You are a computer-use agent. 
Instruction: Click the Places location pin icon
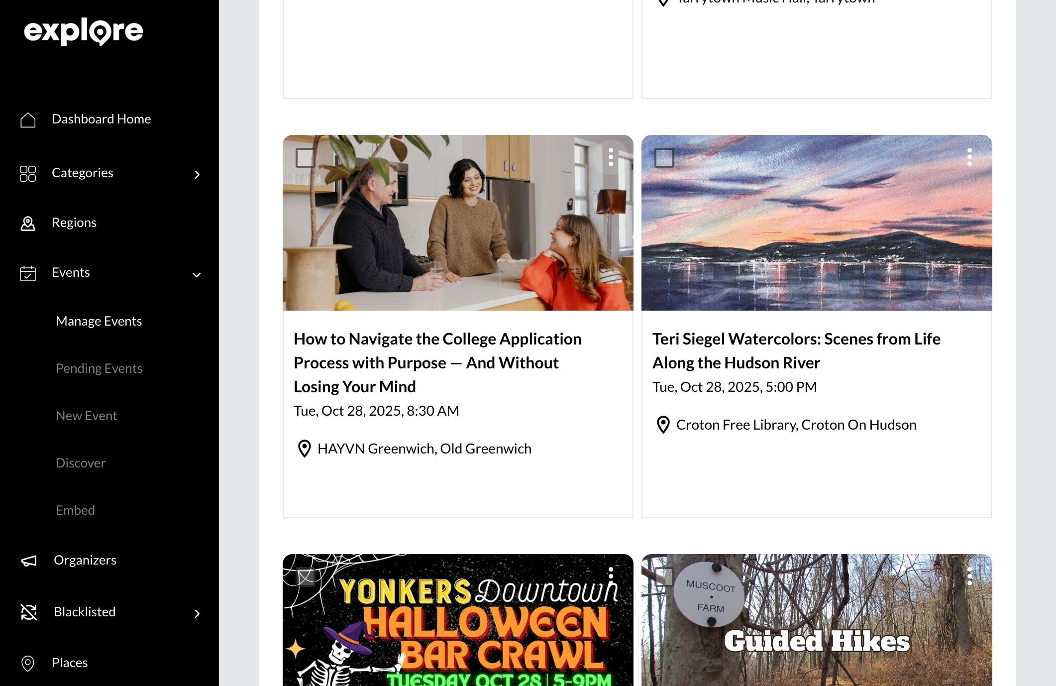point(28,663)
